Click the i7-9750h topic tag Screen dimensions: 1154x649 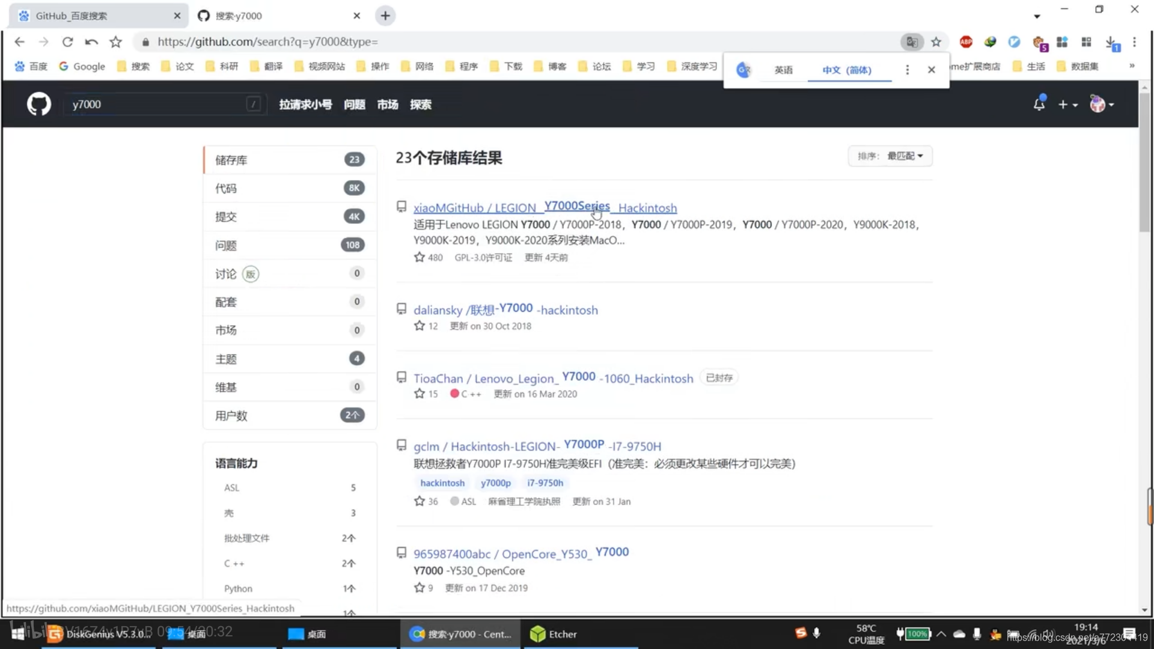545,483
